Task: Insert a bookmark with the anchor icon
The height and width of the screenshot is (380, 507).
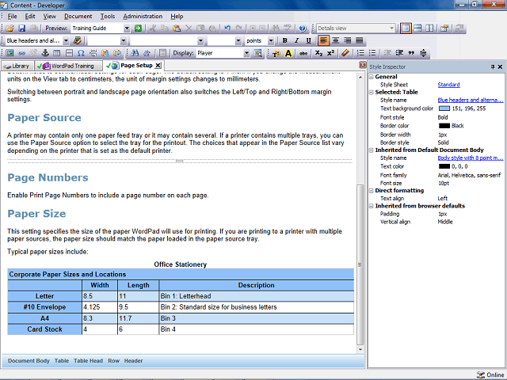Action: [45, 53]
